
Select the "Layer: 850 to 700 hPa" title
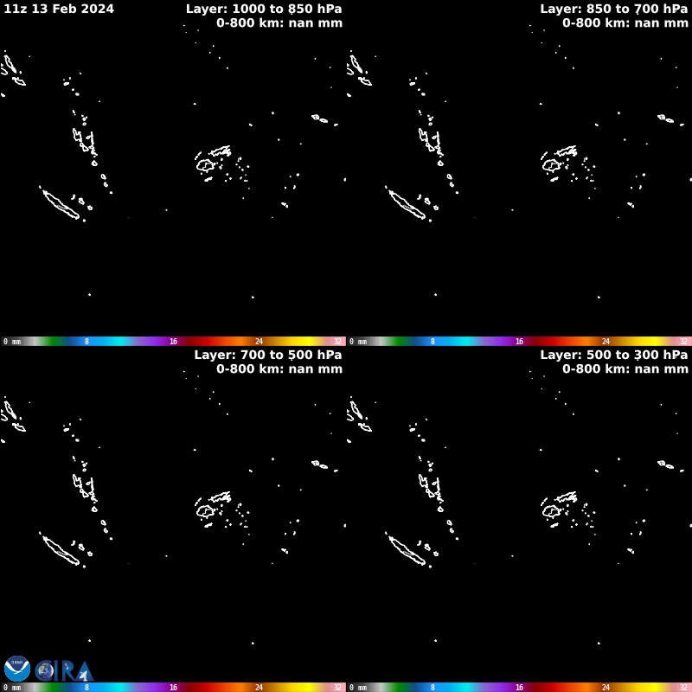pos(614,9)
